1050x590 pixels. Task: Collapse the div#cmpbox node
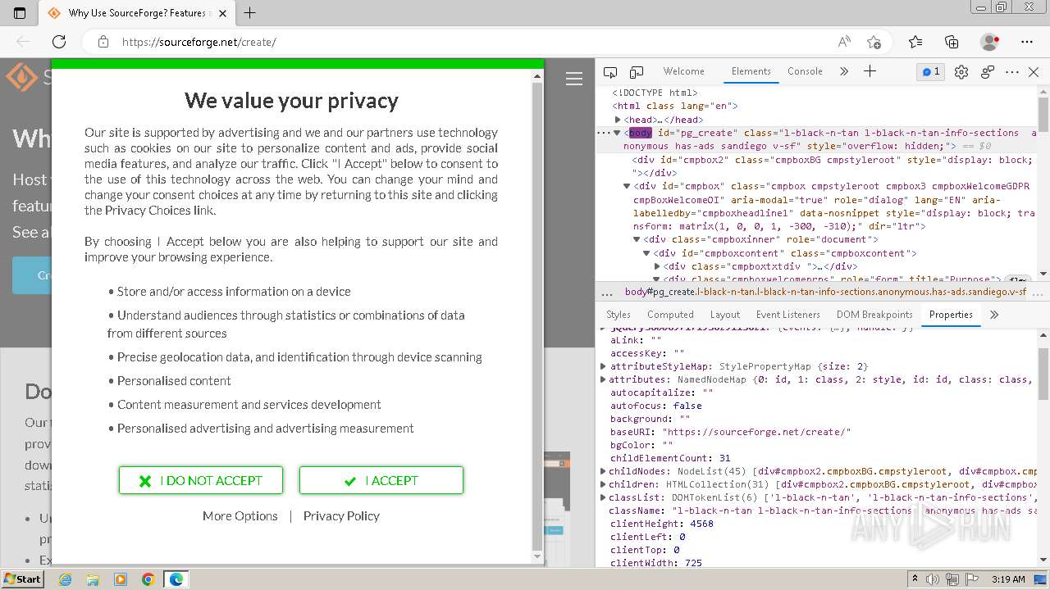628,187
